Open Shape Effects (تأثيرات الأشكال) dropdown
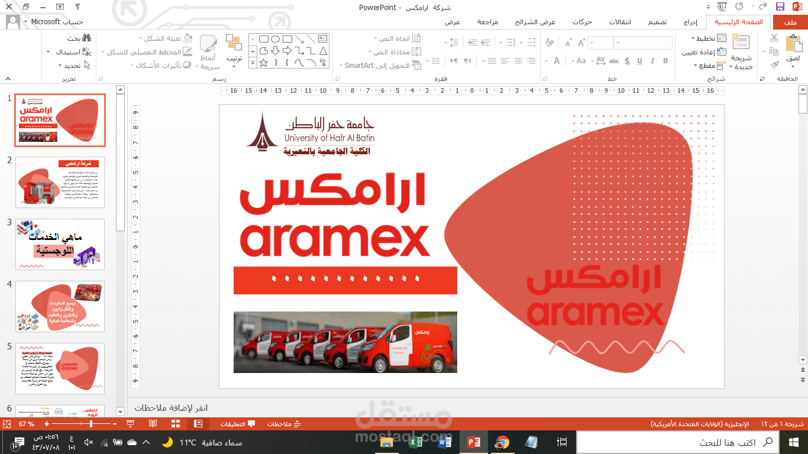Viewport: 808px width, 454px height. click(x=161, y=66)
